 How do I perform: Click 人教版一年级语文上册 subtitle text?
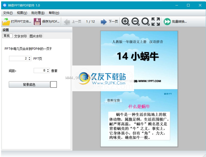129,42
